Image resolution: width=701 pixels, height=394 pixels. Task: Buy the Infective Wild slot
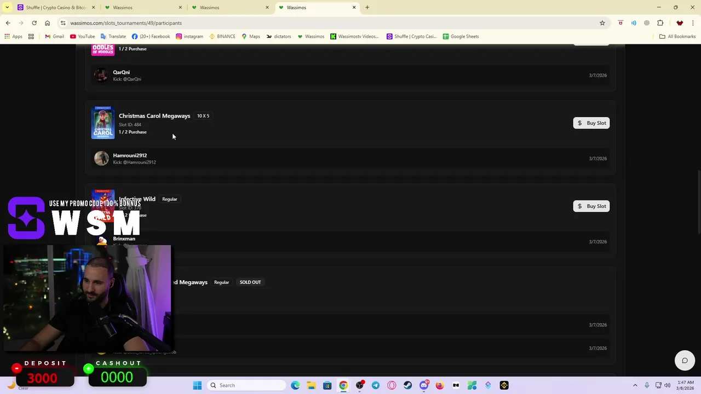[x=591, y=206]
